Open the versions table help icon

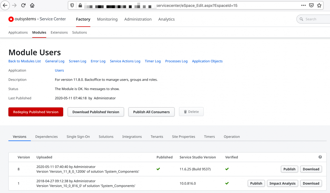coord(320,157)
